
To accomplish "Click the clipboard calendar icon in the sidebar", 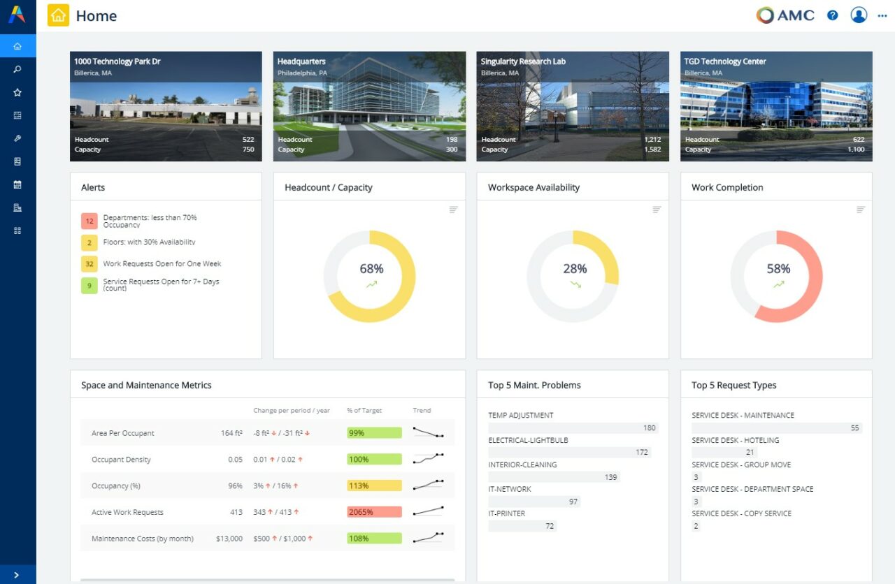I will [x=17, y=184].
